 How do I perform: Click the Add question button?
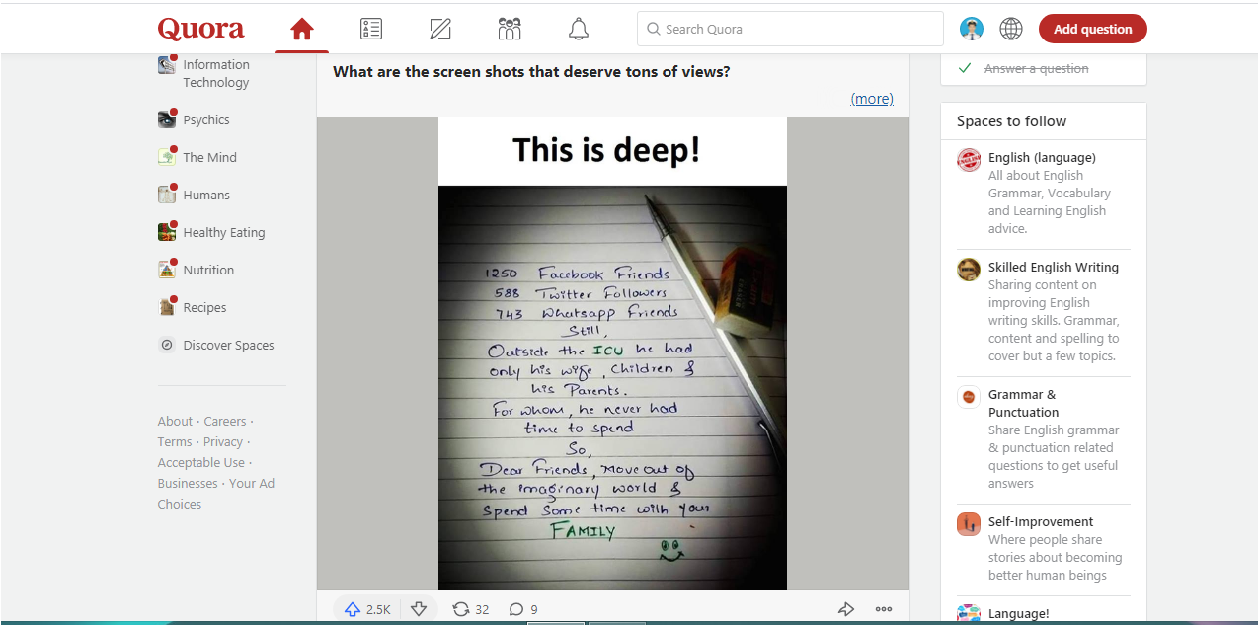tap(1092, 29)
